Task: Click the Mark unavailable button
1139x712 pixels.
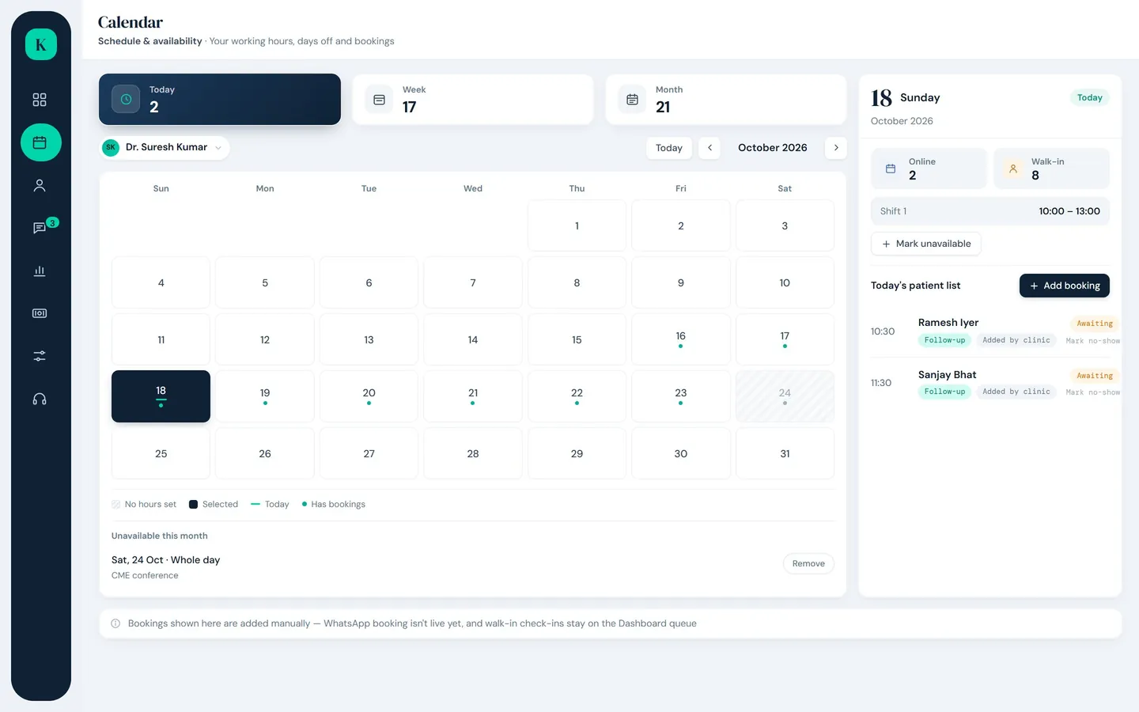Action: click(x=926, y=244)
